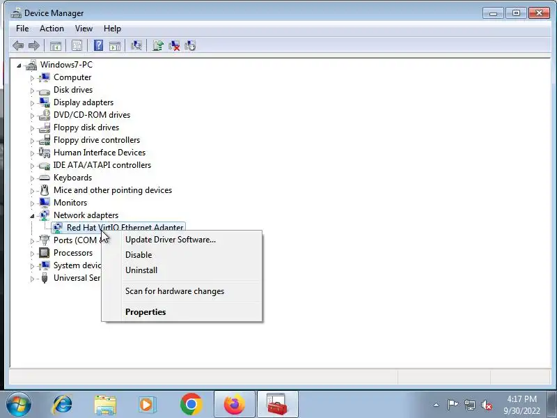The height and width of the screenshot is (418, 557).
Task: Select the Windows7-PC root computer icon
Action: point(31,65)
